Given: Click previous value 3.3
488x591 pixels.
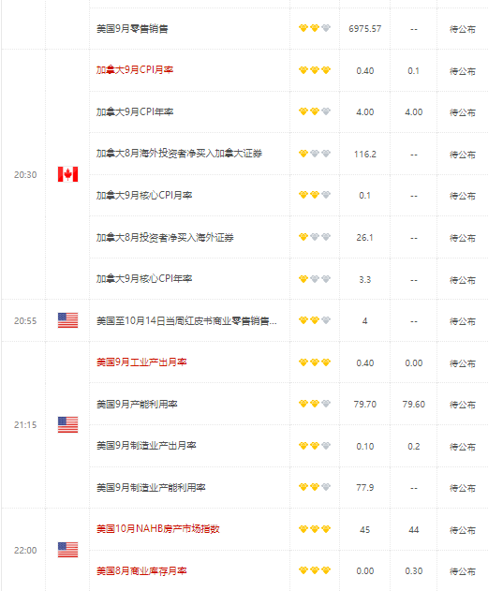Looking at the screenshot, I should click(364, 280).
